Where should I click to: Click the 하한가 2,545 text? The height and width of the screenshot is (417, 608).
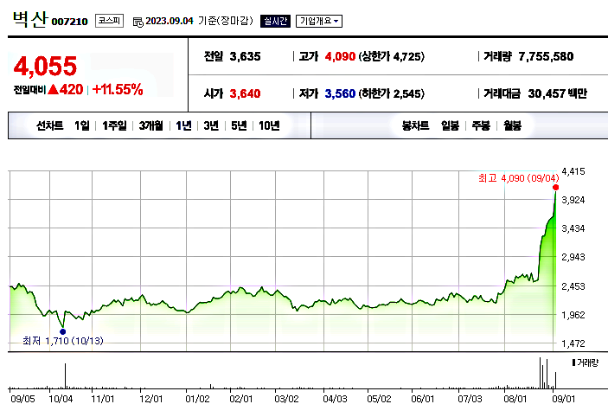tap(391, 93)
